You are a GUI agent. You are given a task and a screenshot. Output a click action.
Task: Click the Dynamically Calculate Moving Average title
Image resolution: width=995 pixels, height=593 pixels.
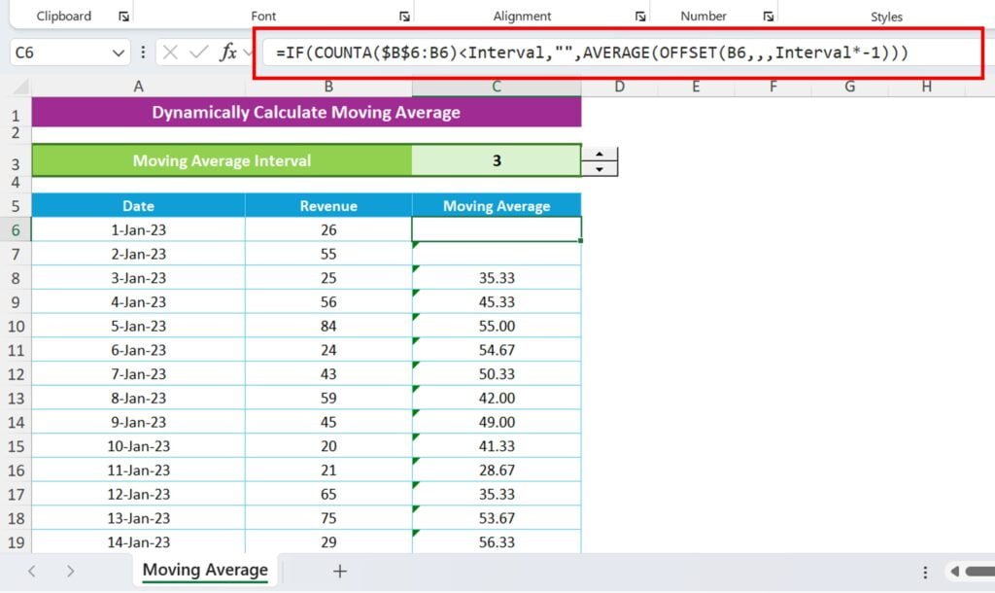click(x=306, y=113)
